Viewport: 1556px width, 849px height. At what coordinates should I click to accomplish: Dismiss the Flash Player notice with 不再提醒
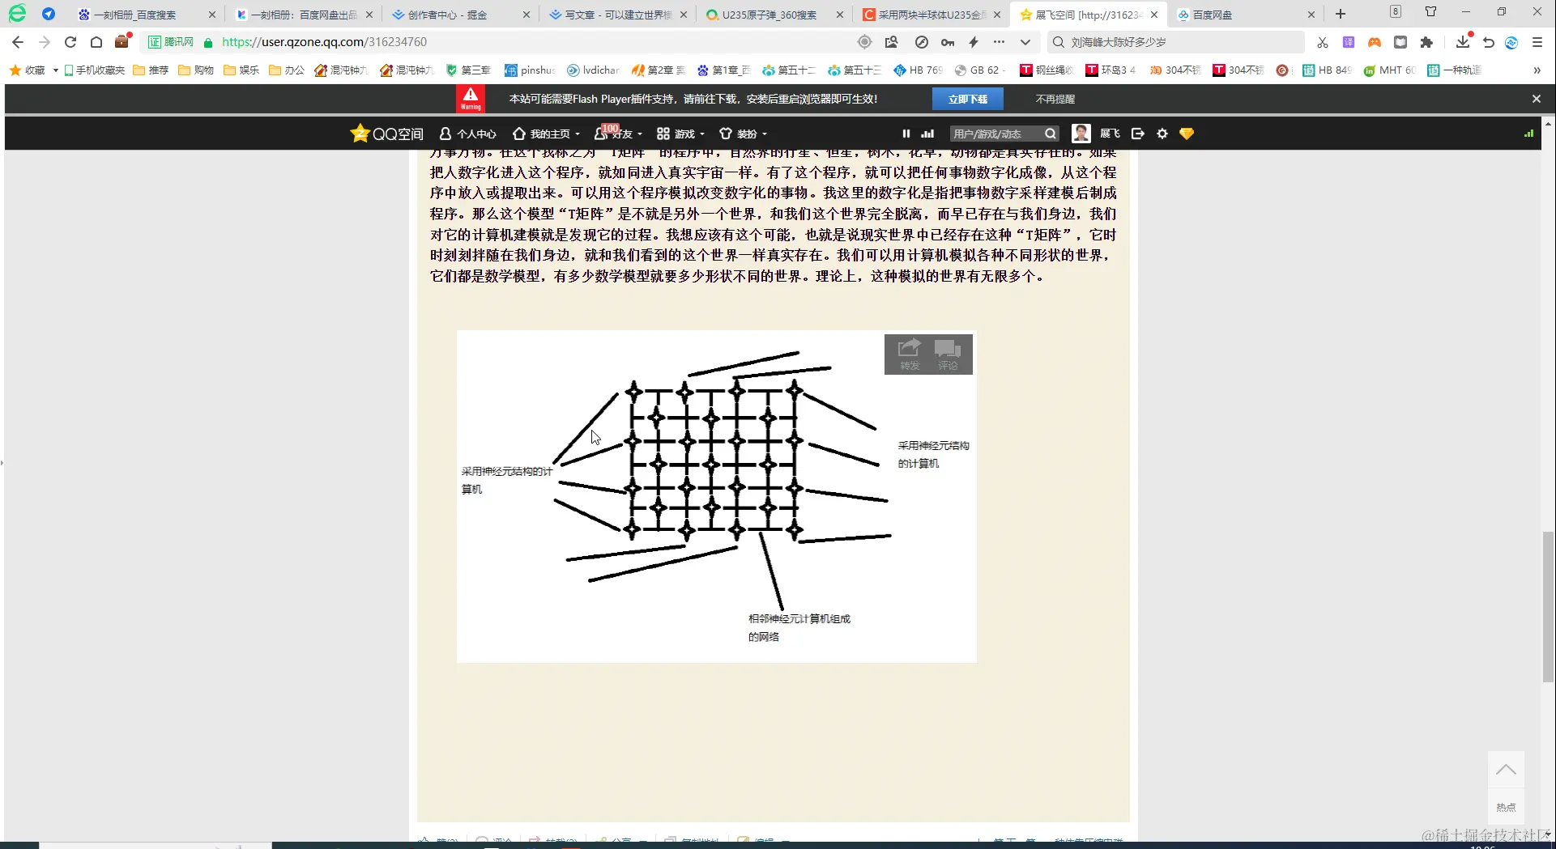(1055, 98)
